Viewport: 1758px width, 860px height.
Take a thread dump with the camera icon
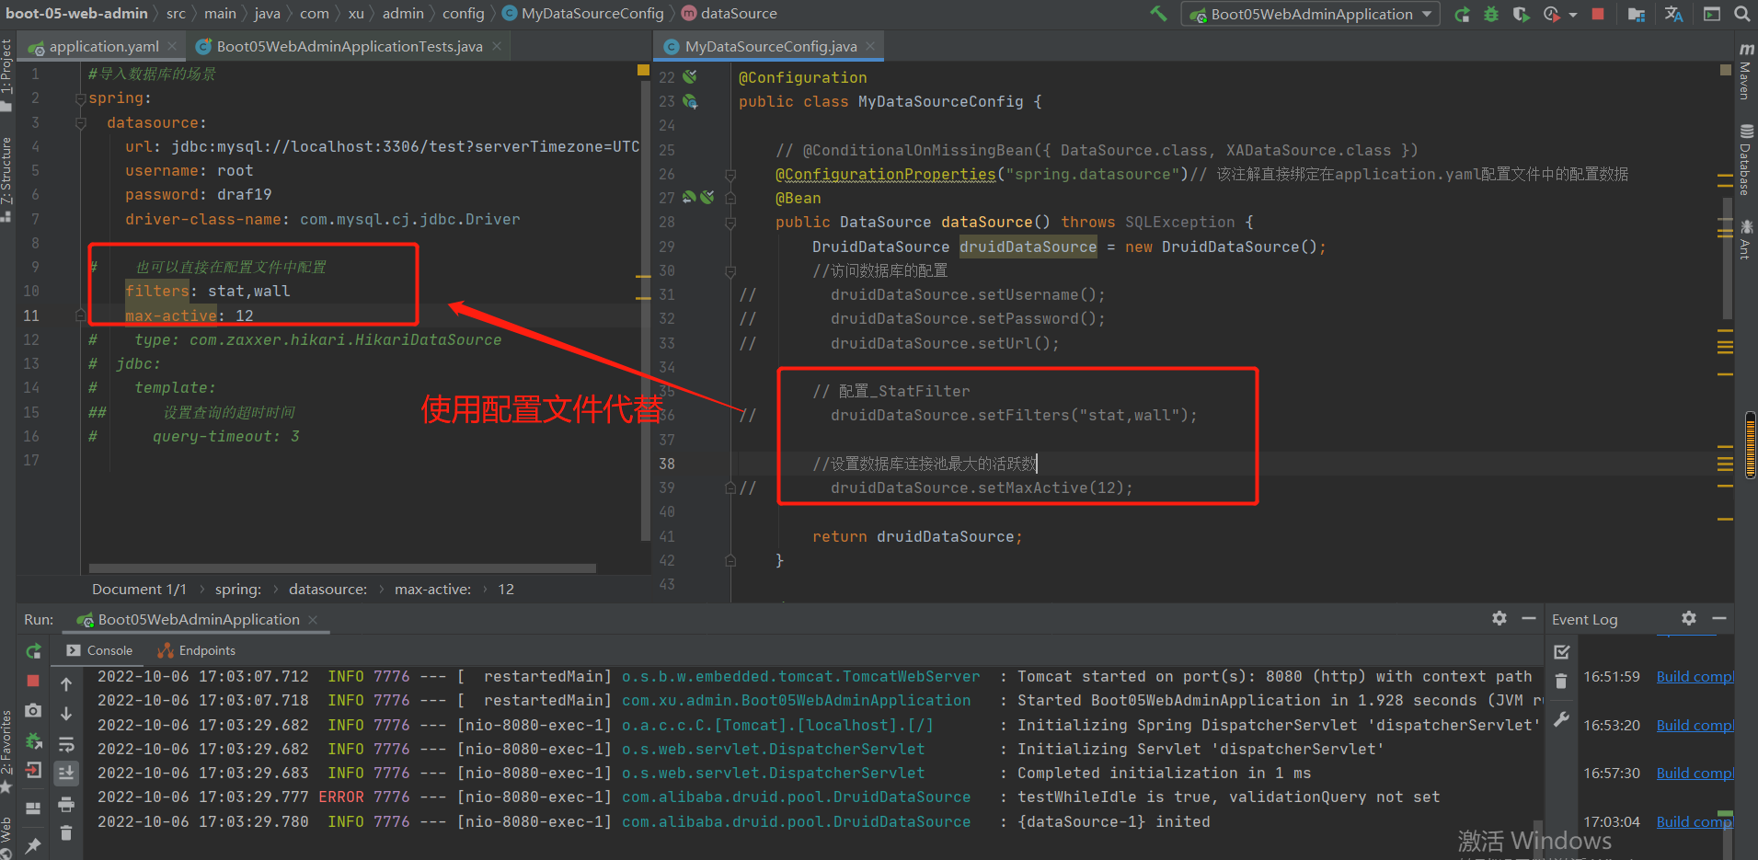[33, 711]
